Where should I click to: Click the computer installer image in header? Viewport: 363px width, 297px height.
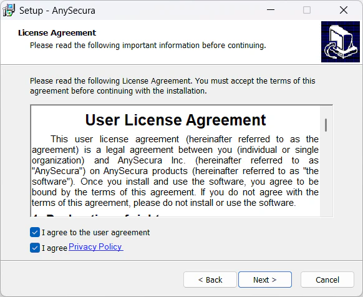point(341,42)
